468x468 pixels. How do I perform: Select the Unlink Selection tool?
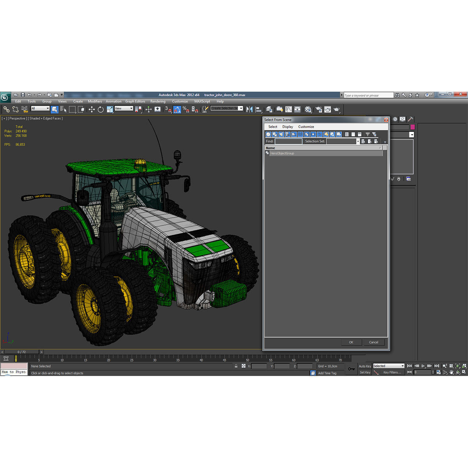16,110
